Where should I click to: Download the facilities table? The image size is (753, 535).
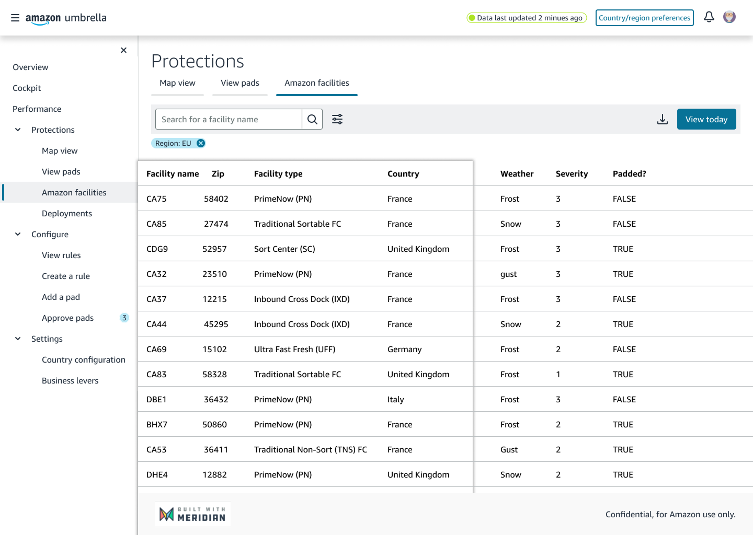[663, 119]
